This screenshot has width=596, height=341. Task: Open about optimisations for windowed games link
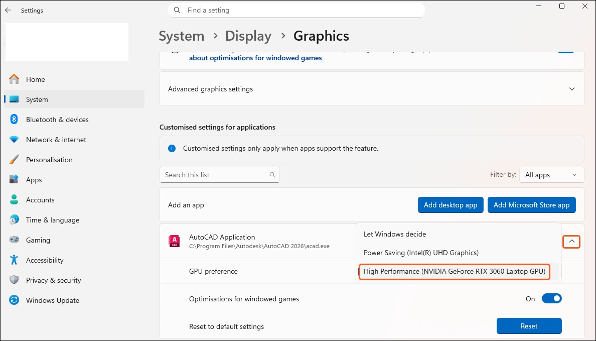[x=255, y=58]
